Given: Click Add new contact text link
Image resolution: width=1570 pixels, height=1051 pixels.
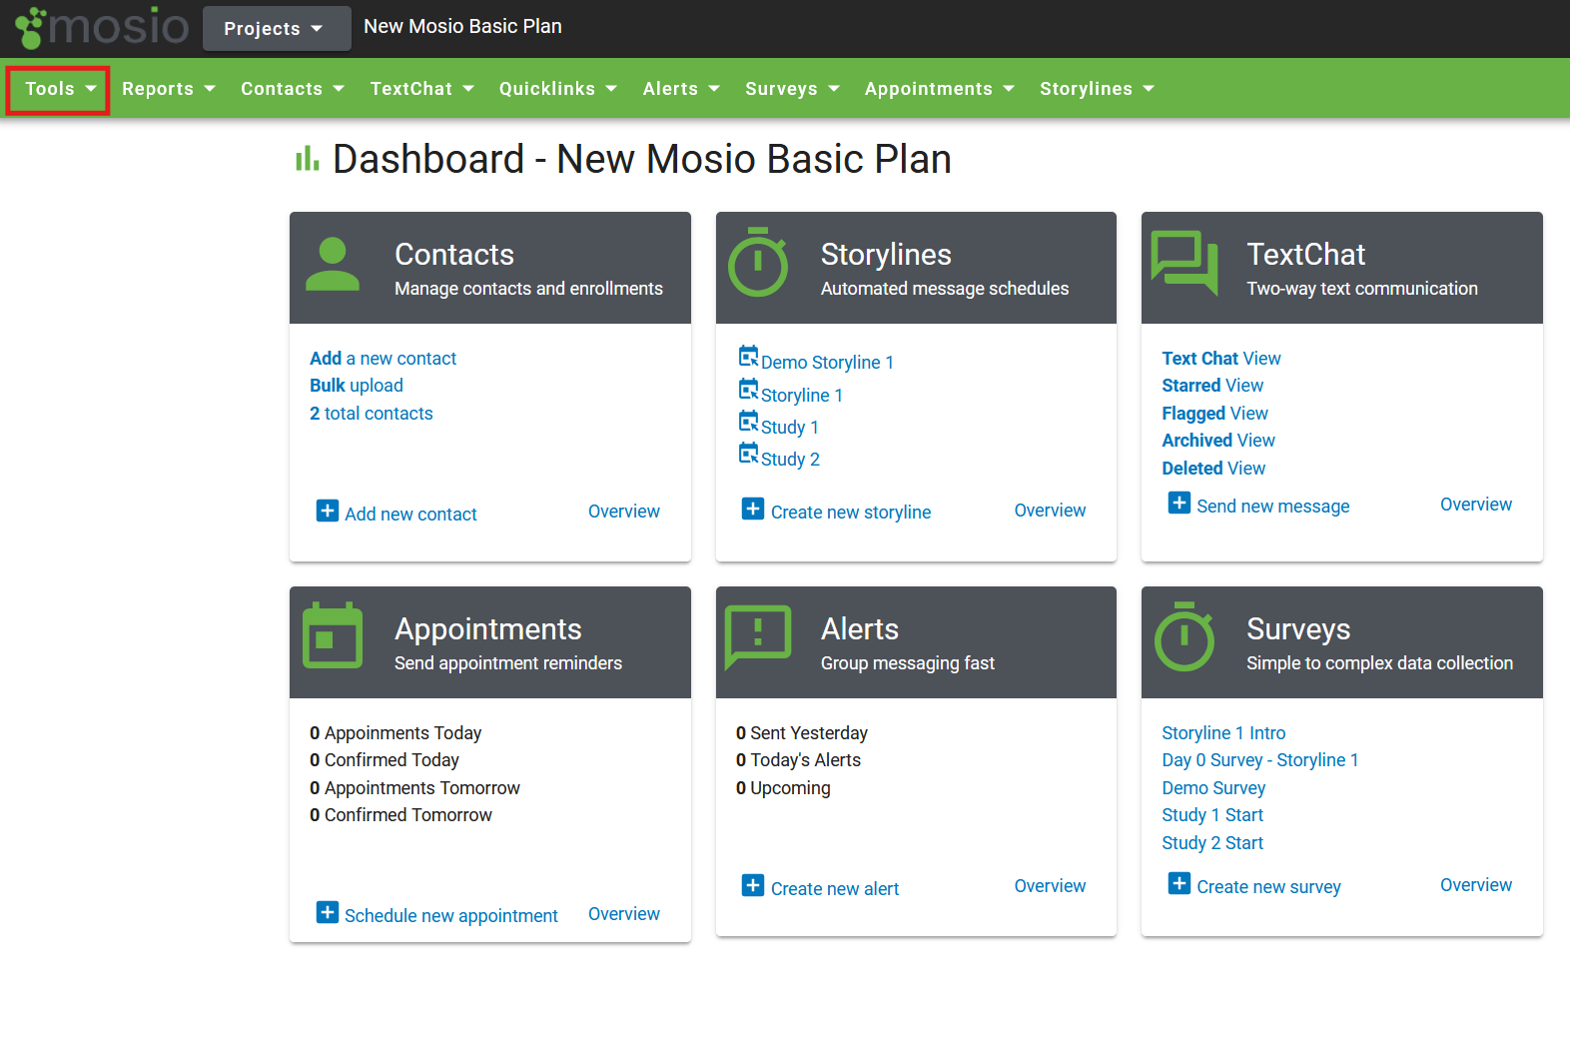Looking at the screenshot, I should [410, 515].
